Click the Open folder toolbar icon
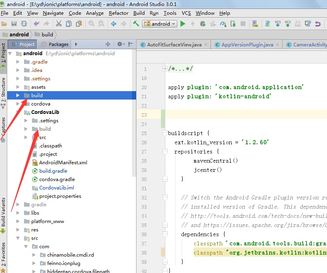The image size is (327, 273). point(4,24)
